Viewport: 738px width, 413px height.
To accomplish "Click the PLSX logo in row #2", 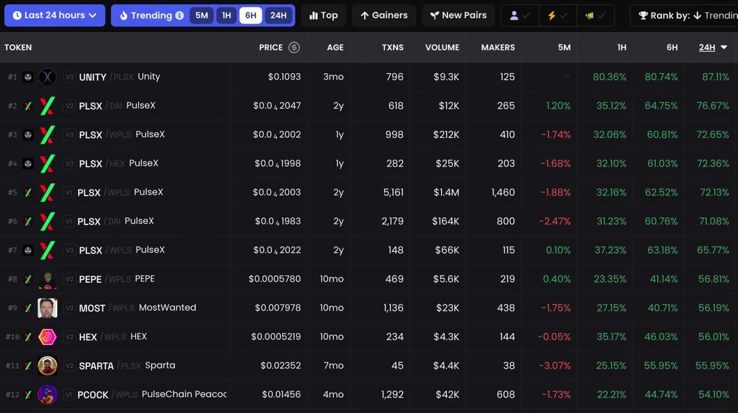I will pyautogui.click(x=47, y=106).
